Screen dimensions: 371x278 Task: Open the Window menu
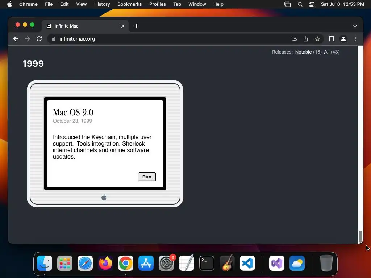(x=197, y=4)
